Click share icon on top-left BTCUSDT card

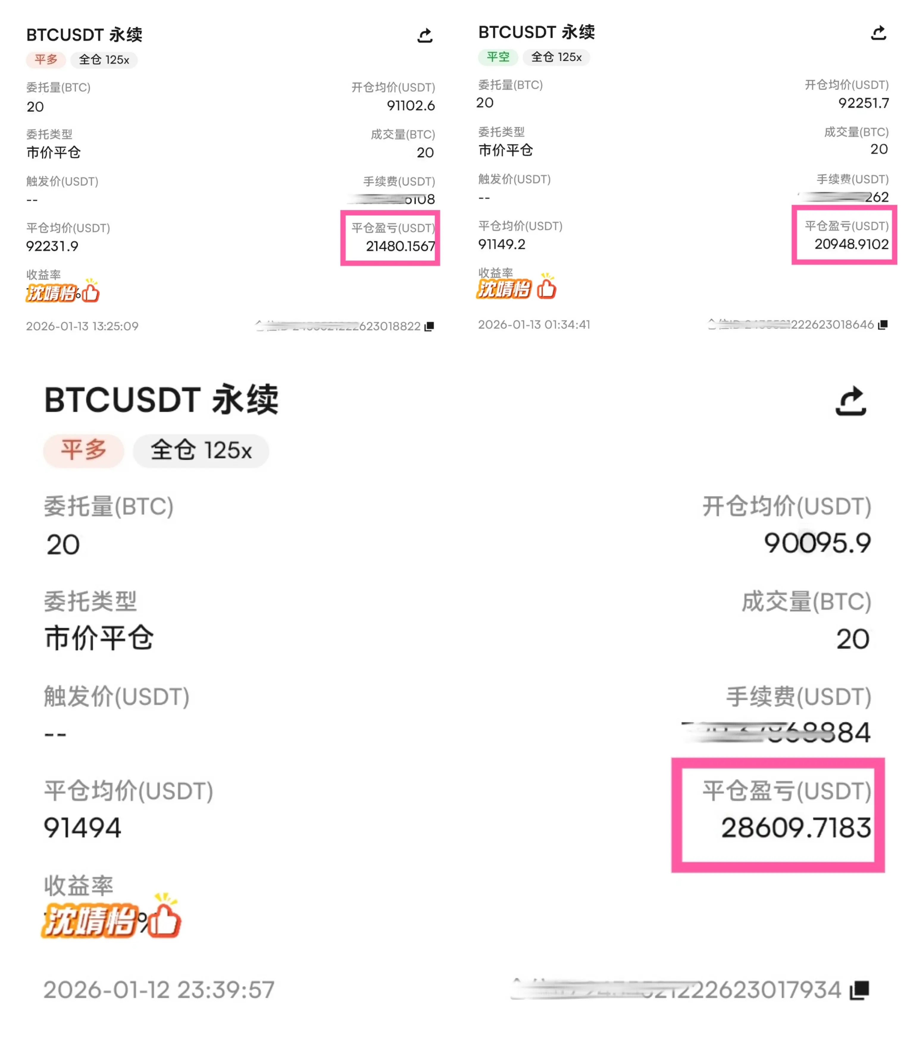pyautogui.click(x=425, y=36)
